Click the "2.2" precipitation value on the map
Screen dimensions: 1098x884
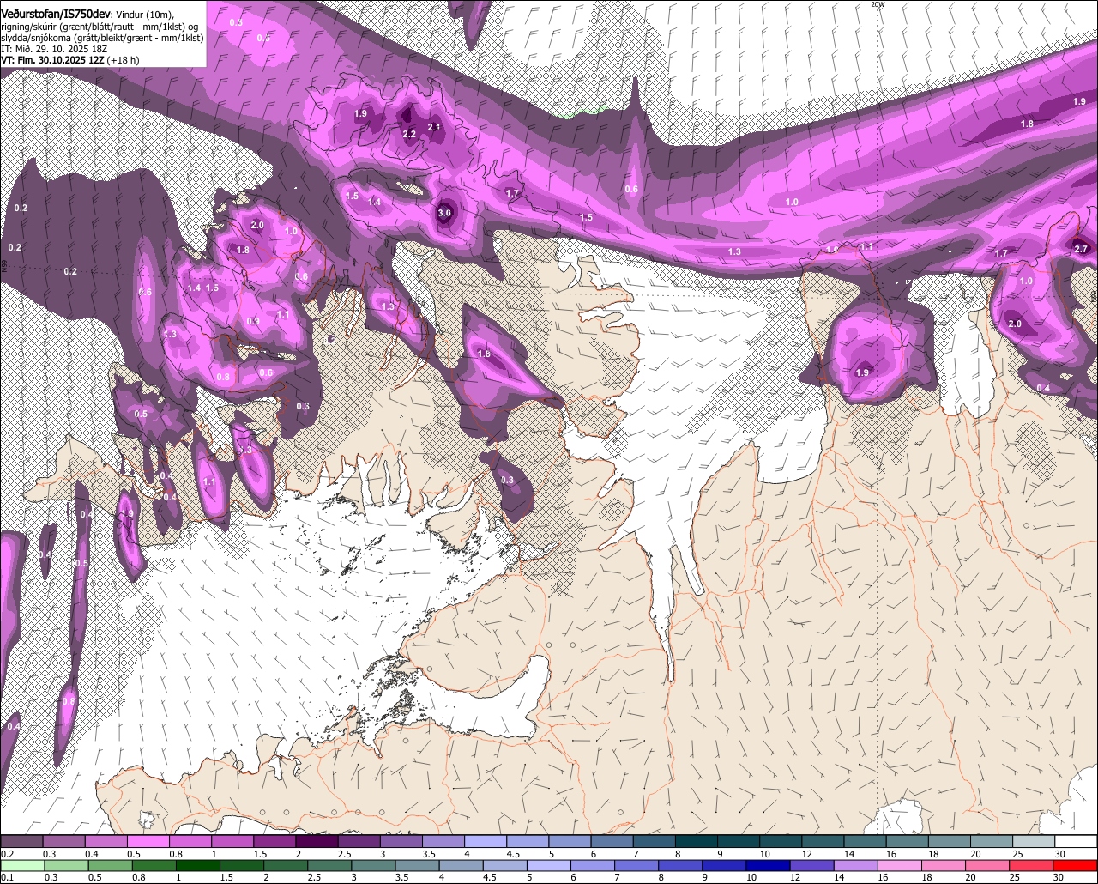pos(409,134)
